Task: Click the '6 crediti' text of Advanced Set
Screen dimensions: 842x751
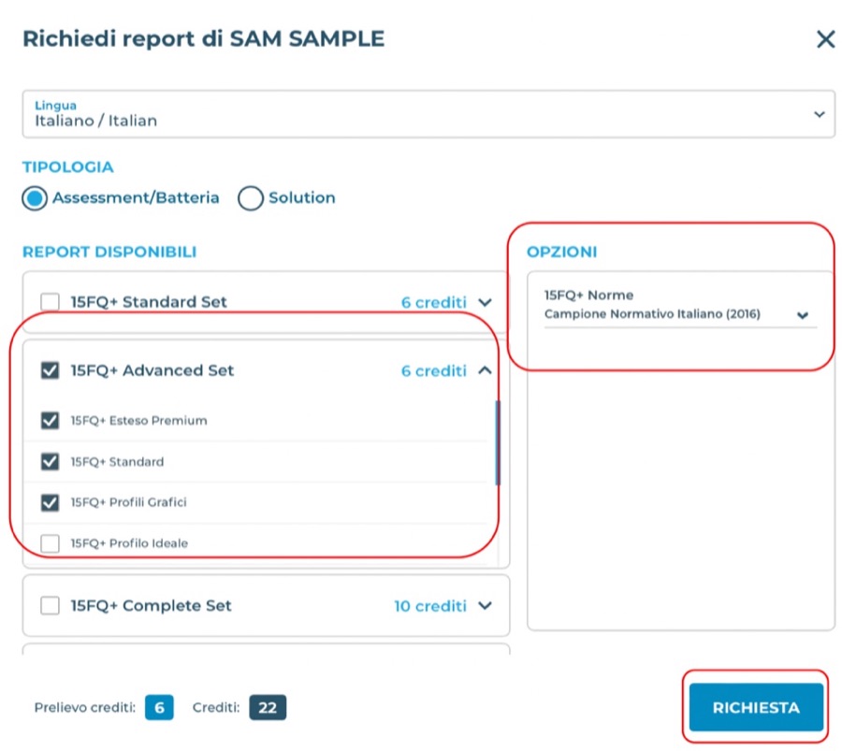Action: pyautogui.click(x=434, y=371)
